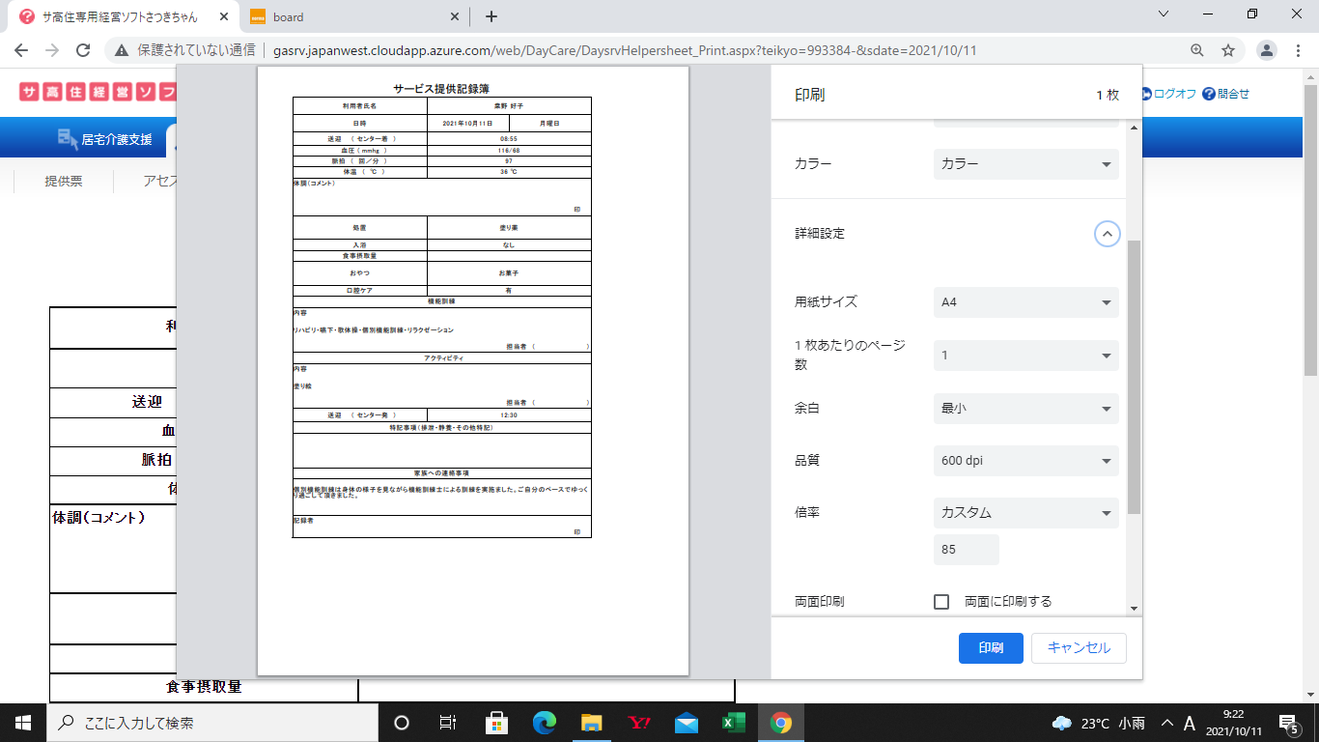Image resolution: width=1319 pixels, height=742 pixels.
Task: Open Microsoft Edge from the taskbar
Action: tap(545, 723)
